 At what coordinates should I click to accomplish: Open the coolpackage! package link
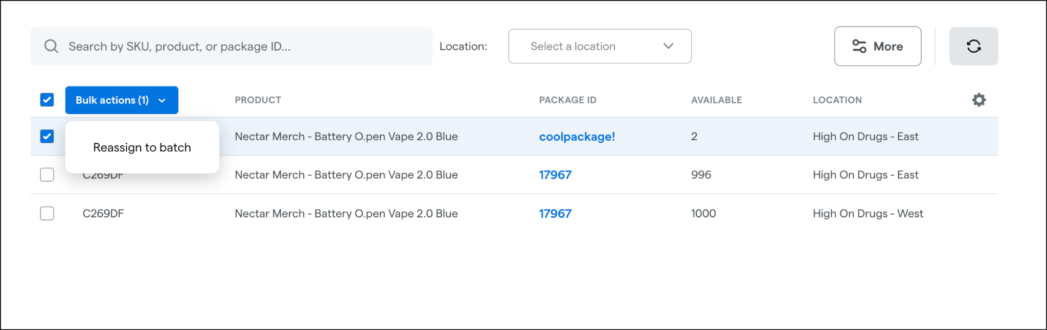point(577,137)
